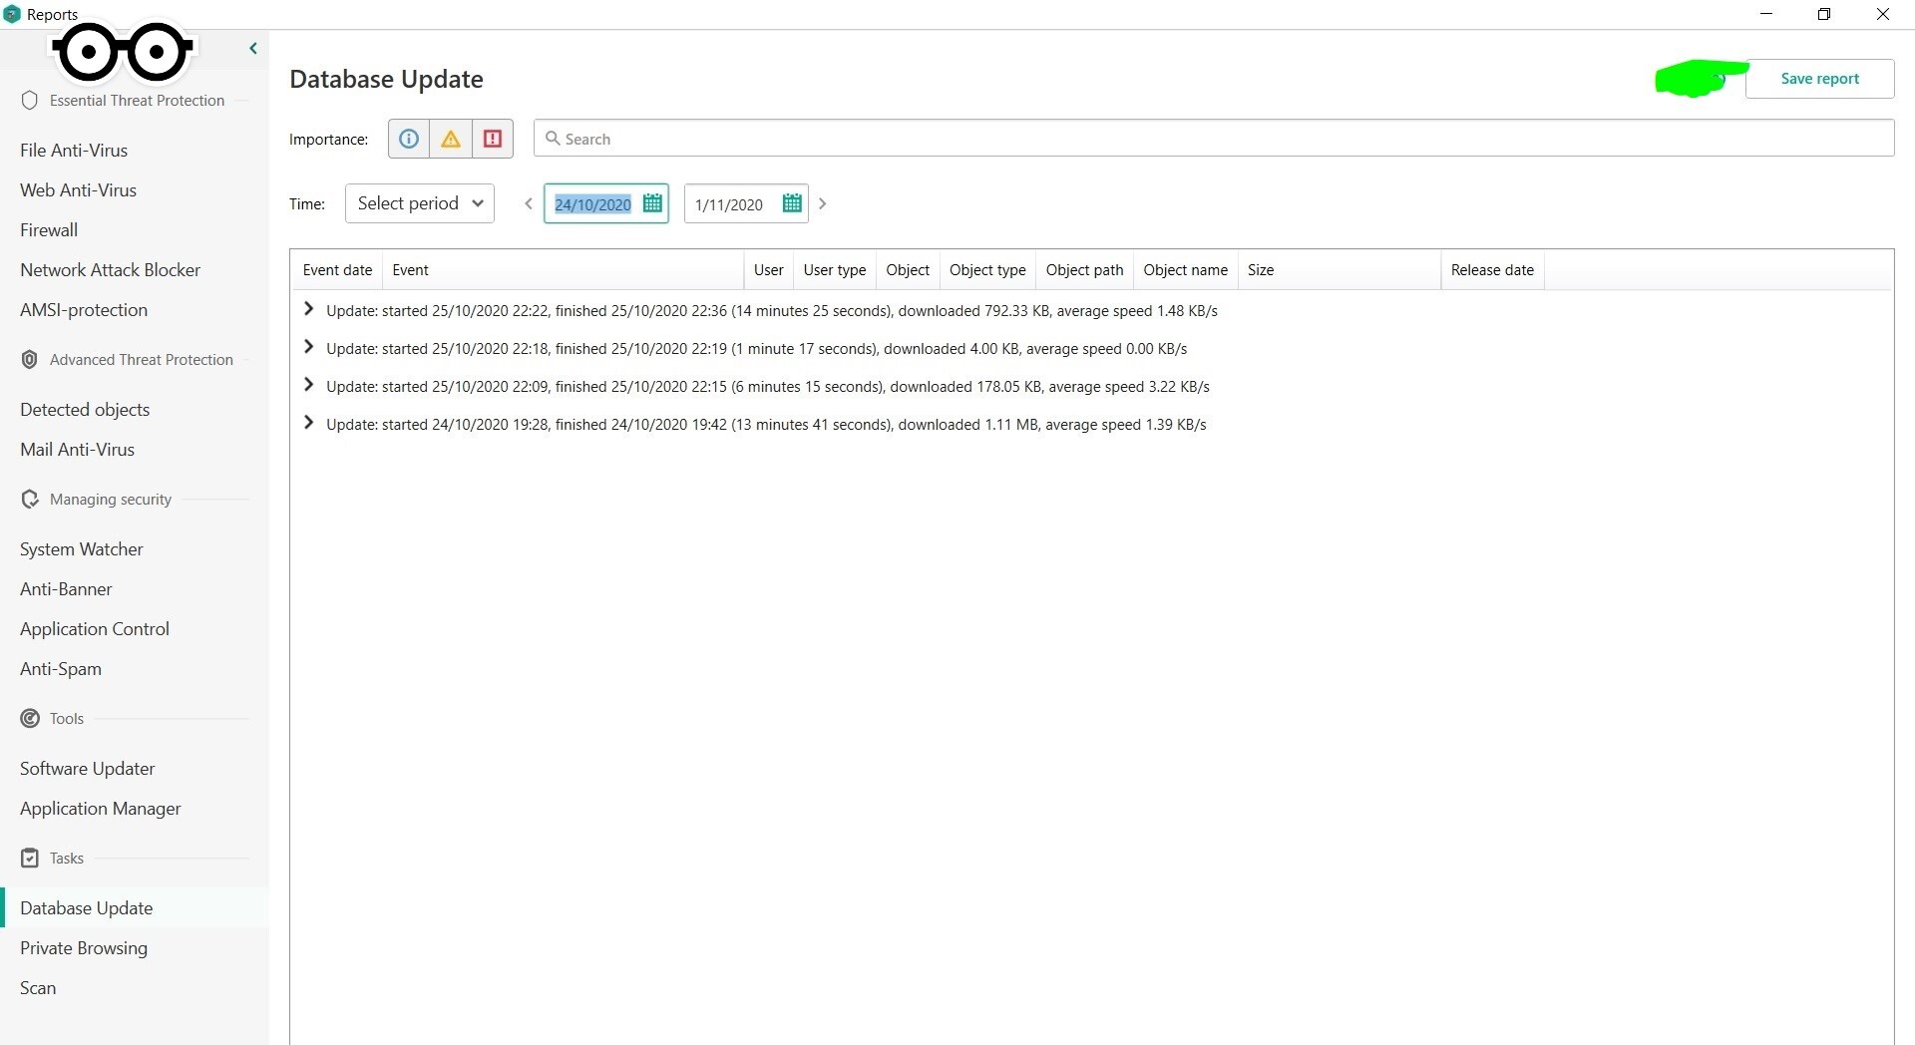Image resolution: width=1915 pixels, height=1045 pixels.
Task: Open the Firewall report
Action: pos(49,230)
